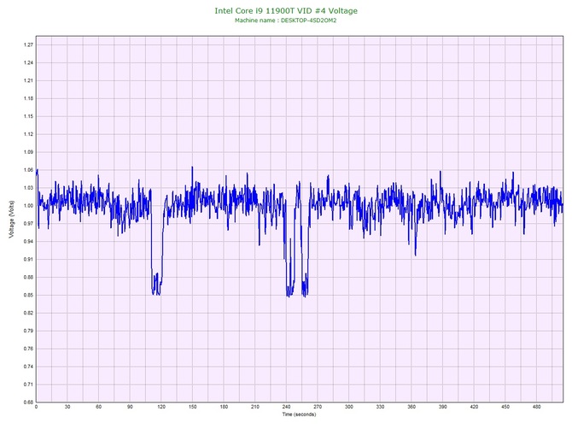Click the 1.24 value on the voltage axis
The width and height of the screenshot is (572, 429).
pyautogui.click(x=28, y=62)
